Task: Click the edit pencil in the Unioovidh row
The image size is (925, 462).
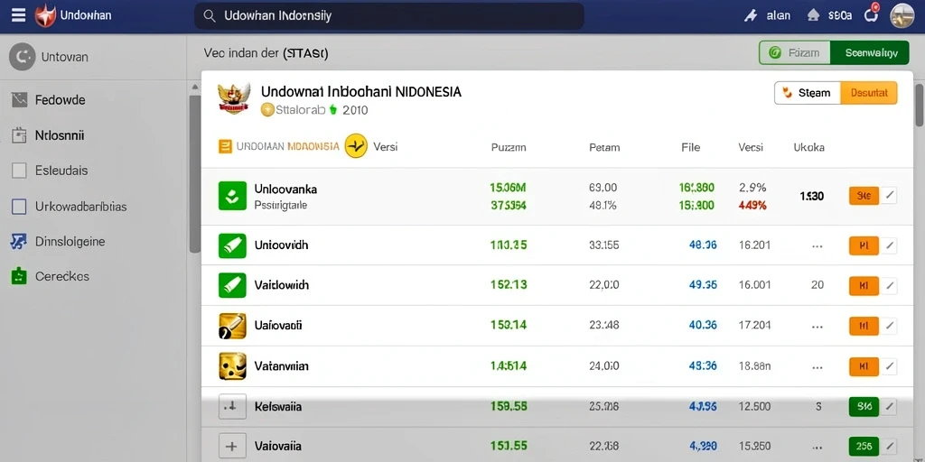Action: [889, 245]
